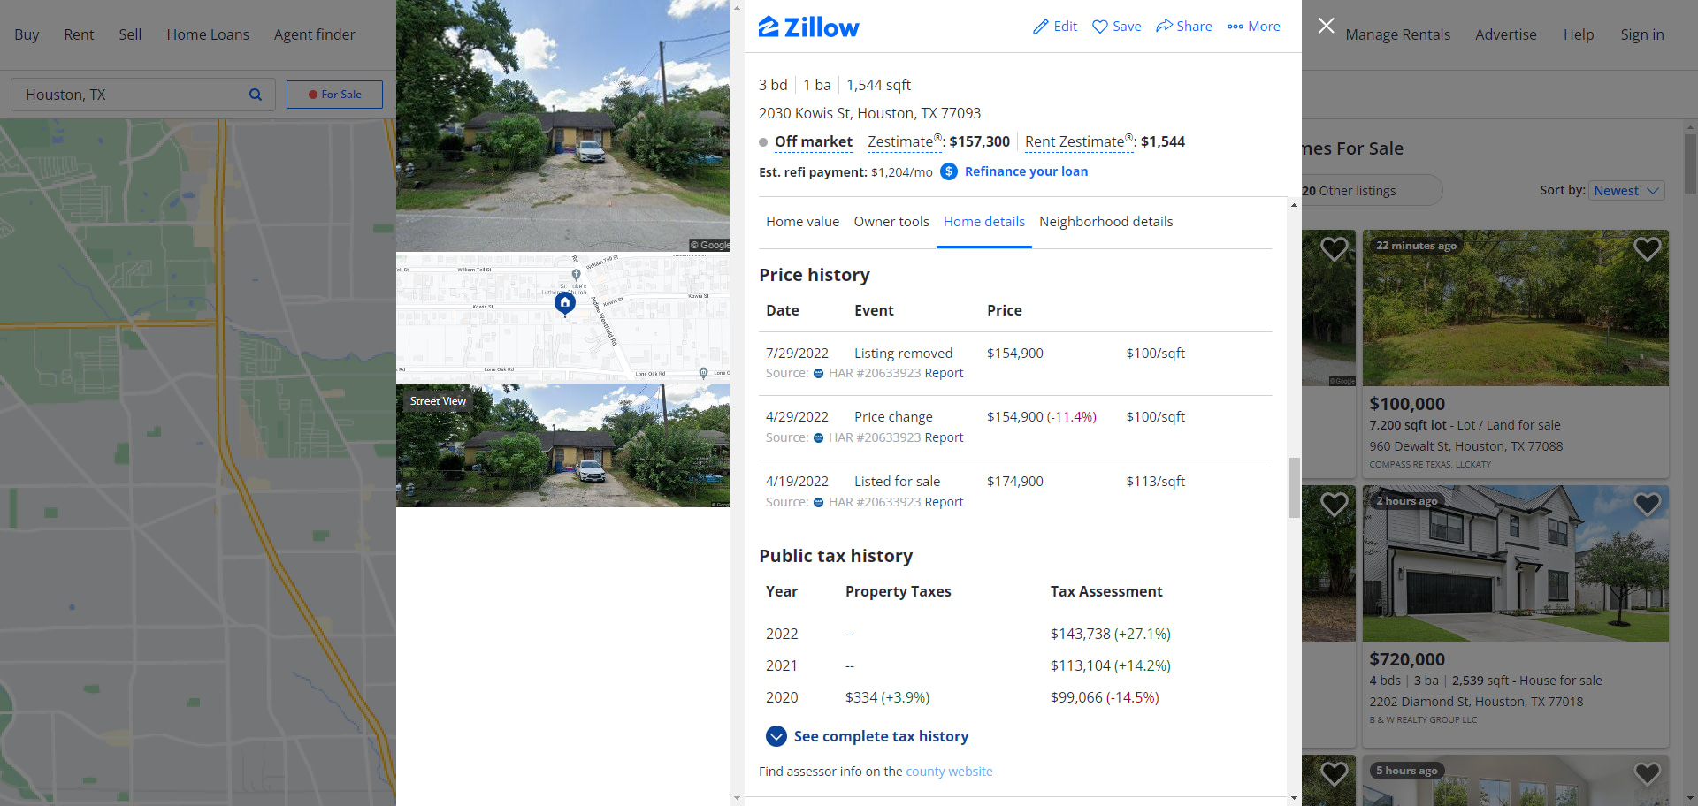Report the 7/29/2022 Listing removed entry
This screenshot has height=806, width=1698.
[x=944, y=374]
